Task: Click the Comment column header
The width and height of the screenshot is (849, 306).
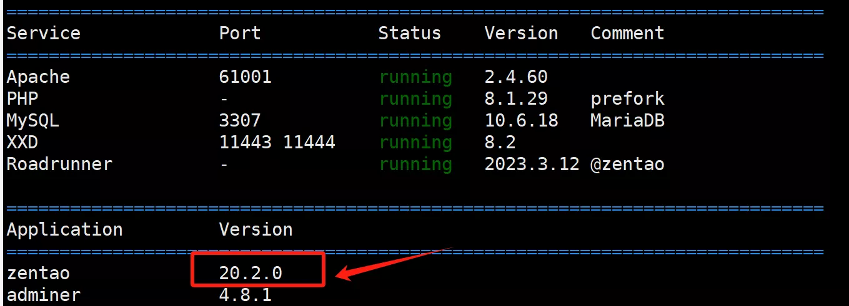Action: coord(628,33)
